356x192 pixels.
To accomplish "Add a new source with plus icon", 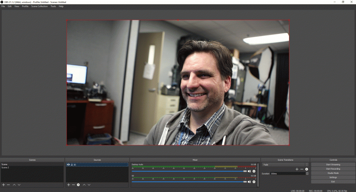I will [69, 185].
